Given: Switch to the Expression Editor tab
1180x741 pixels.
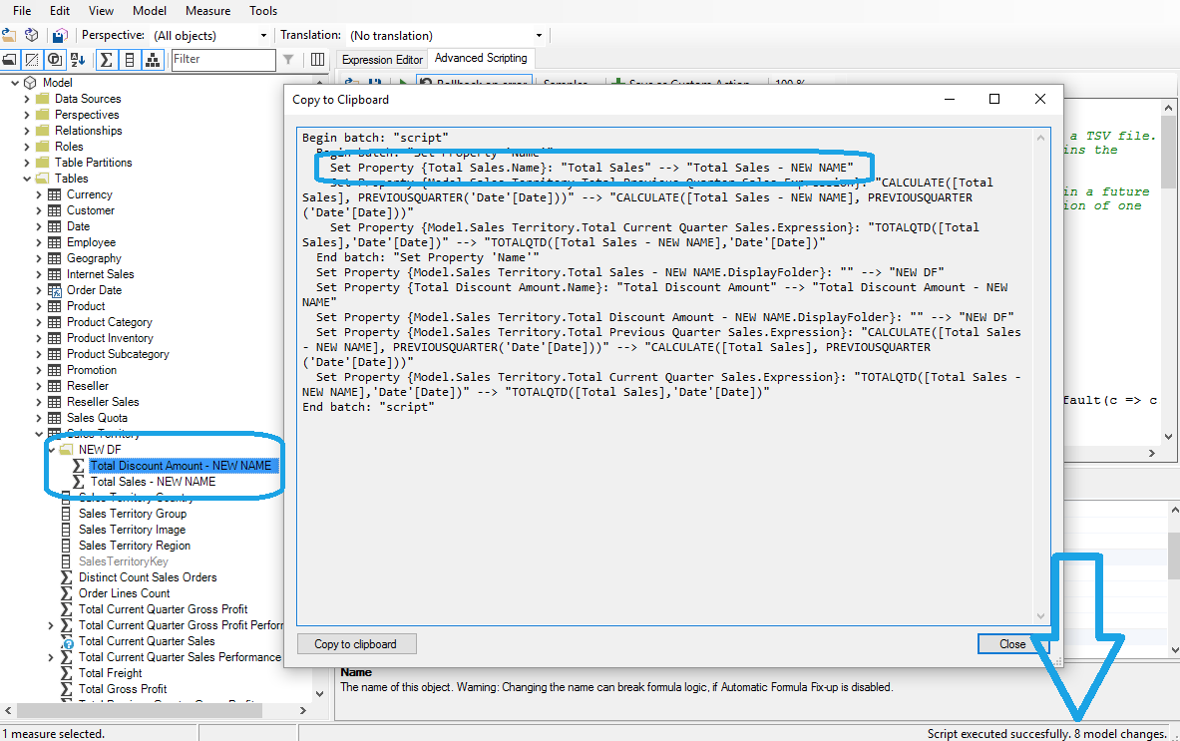Looking at the screenshot, I should (x=381, y=59).
